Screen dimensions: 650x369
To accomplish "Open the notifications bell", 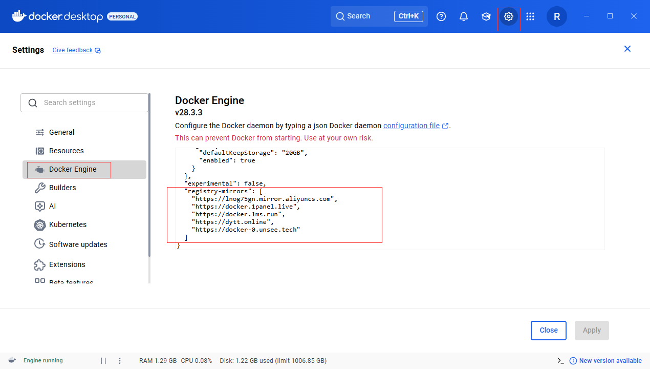I will point(464,16).
